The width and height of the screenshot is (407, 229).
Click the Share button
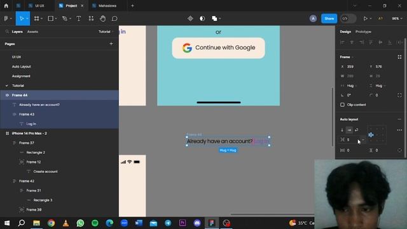click(x=329, y=18)
